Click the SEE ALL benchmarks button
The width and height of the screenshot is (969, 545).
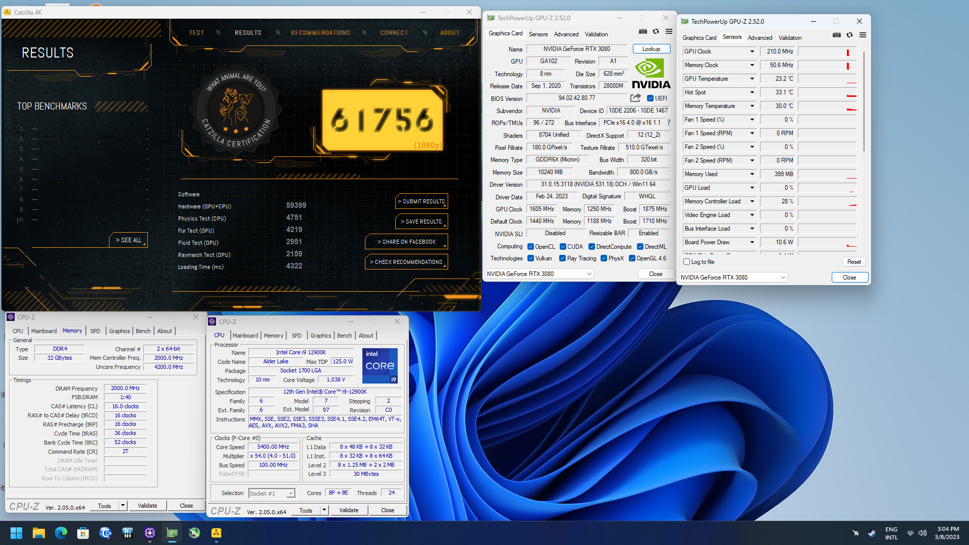click(128, 240)
